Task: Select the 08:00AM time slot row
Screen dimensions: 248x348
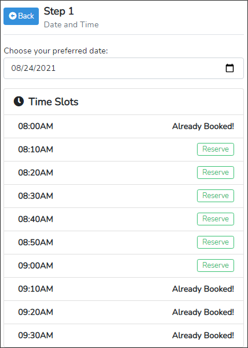Action: (123, 126)
